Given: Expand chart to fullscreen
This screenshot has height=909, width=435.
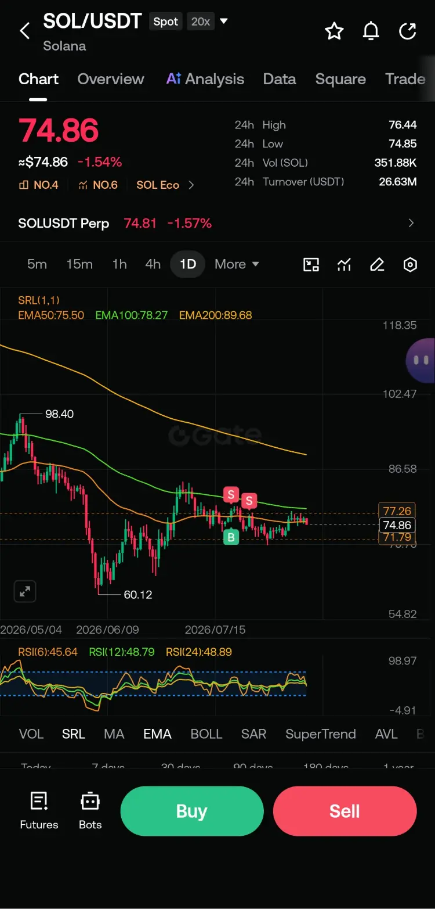Looking at the screenshot, I should [x=25, y=592].
